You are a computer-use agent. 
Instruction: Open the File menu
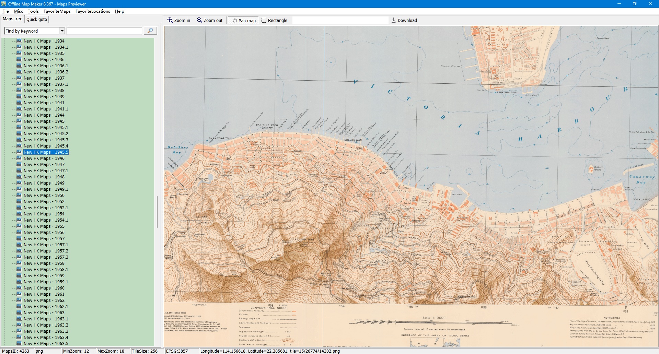pos(5,11)
